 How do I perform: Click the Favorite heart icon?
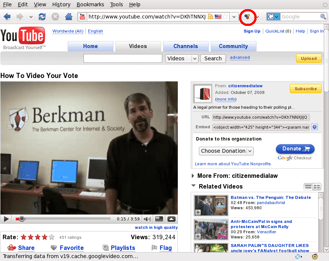[54, 248]
